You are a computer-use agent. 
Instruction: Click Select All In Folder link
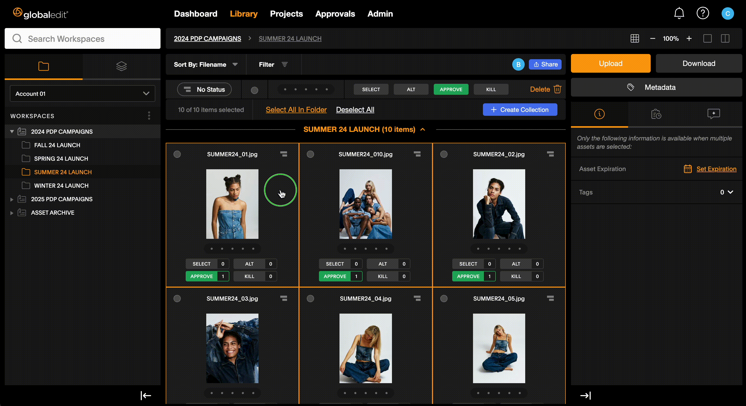click(x=296, y=110)
